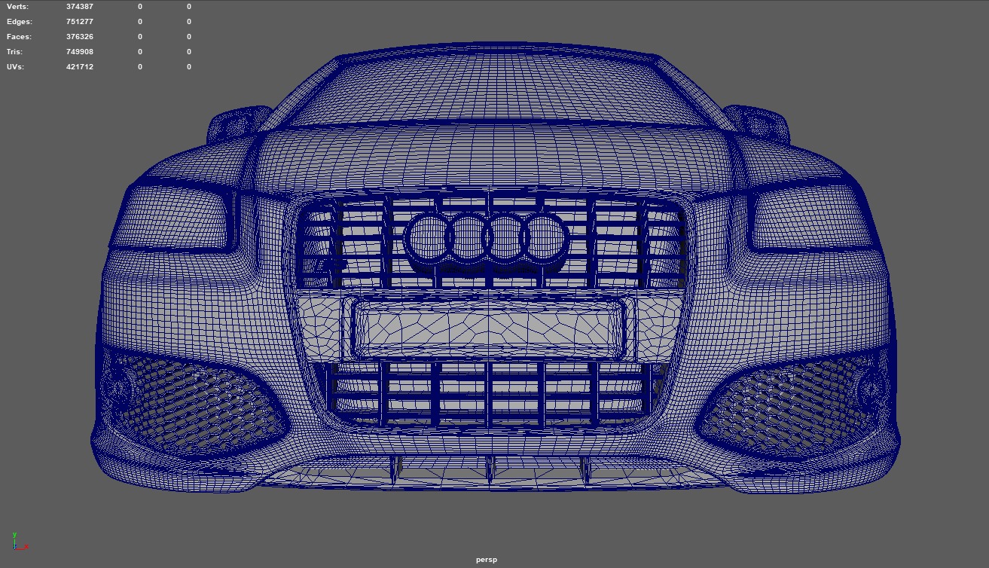Click the Tris: label in the HUD

pos(14,52)
